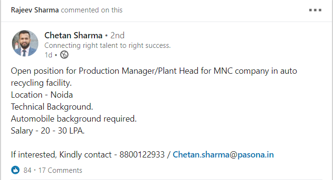Open the 84 reactions count
This screenshot has width=333, height=180.
pos(27,170)
